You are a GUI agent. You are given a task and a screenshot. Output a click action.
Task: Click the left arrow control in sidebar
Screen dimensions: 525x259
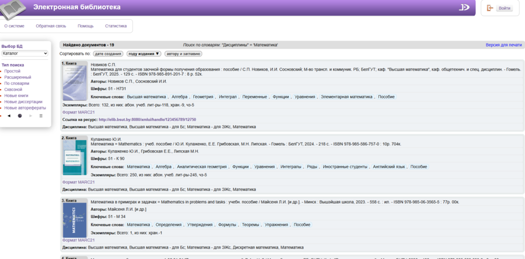pos(9,116)
